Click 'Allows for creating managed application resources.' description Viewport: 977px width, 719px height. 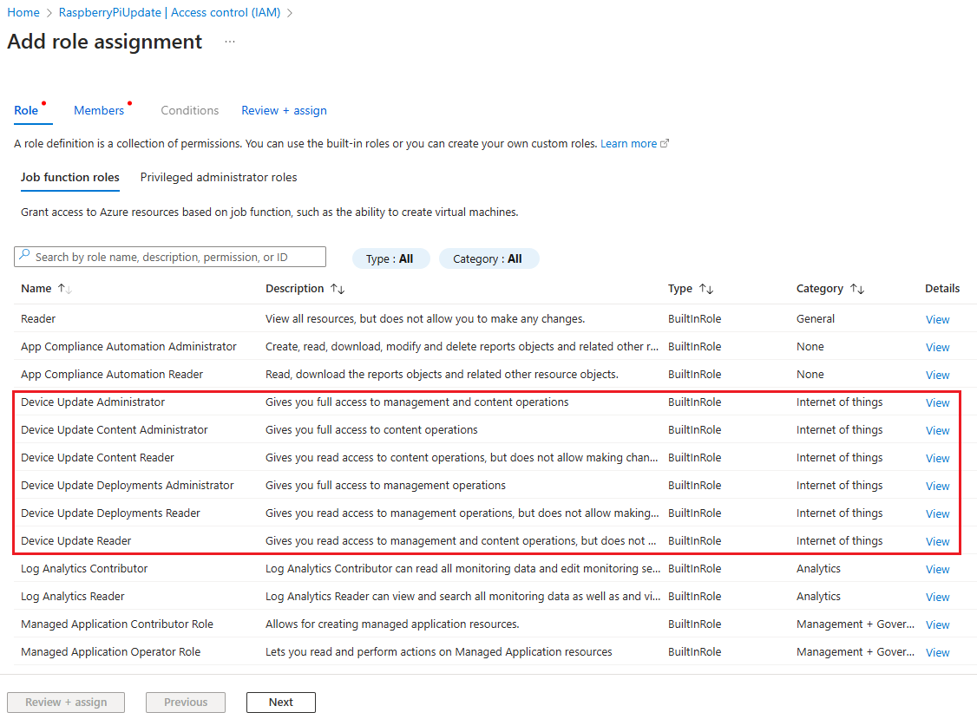point(392,624)
